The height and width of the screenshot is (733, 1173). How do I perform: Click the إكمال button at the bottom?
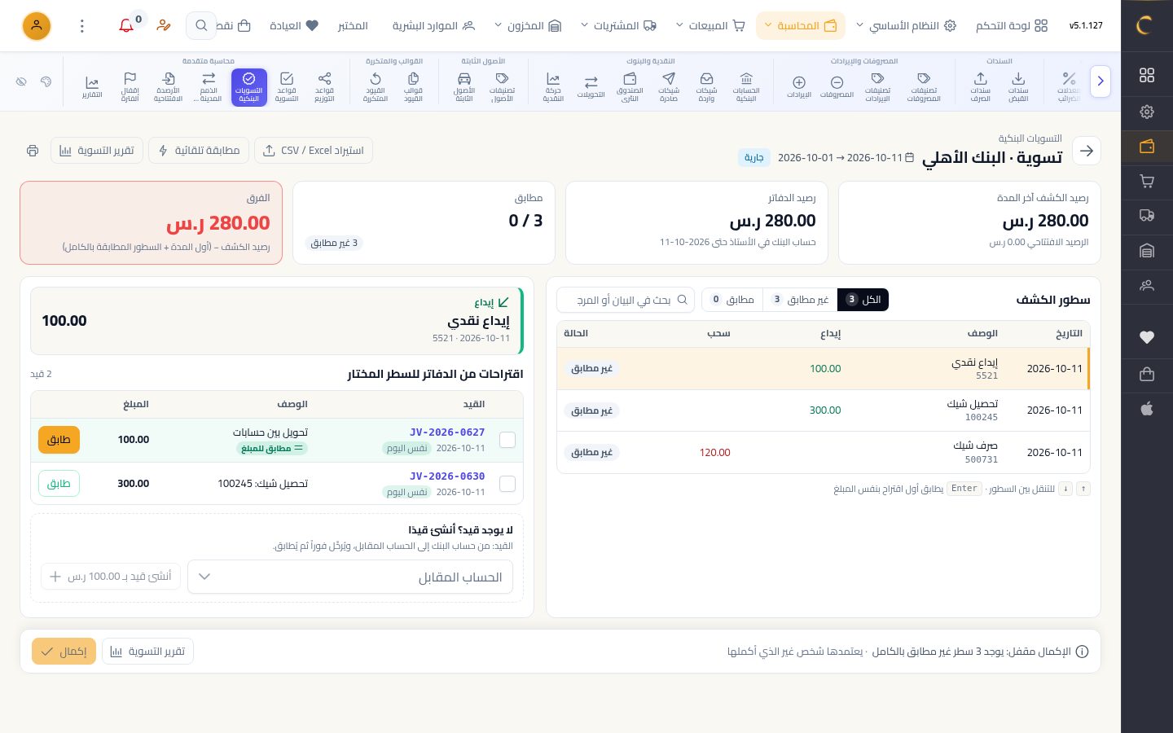click(64, 652)
